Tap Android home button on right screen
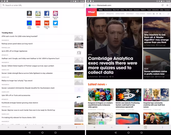Screen dimensions: 171x135 [x=128, y=133]
